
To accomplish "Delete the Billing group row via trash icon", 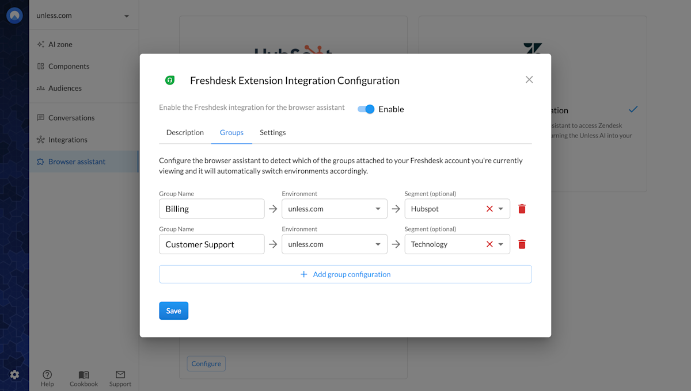I will [522, 209].
